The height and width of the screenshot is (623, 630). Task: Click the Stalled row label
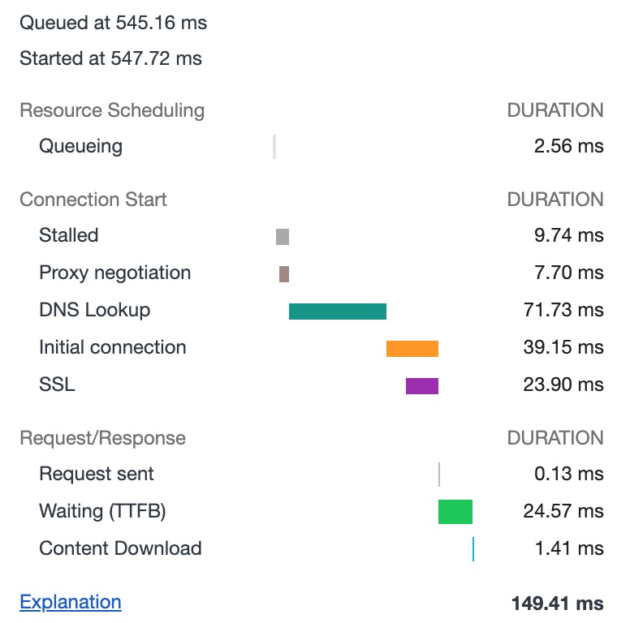69,235
